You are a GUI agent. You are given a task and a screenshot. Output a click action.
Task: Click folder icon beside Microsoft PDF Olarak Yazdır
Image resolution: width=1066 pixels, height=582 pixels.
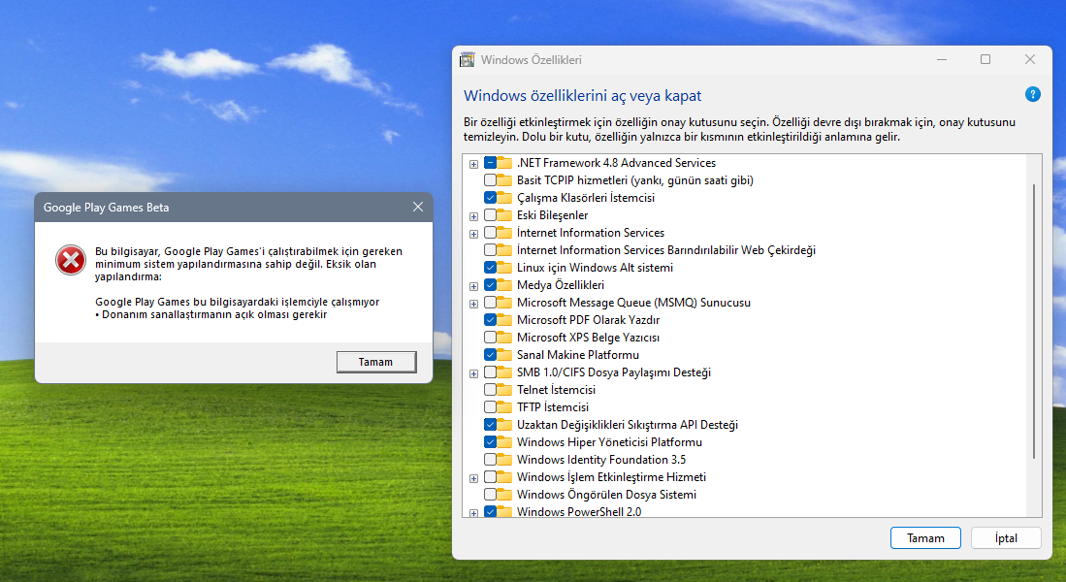pyautogui.click(x=503, y=319)
